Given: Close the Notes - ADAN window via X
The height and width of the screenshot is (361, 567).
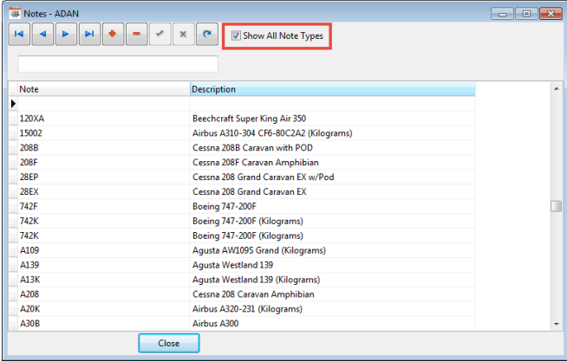Looking at the screenshot, I should 551,14.
